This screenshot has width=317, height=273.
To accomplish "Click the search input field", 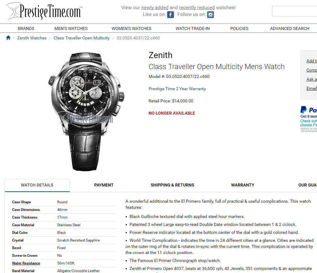I will (x=294, y=11).
